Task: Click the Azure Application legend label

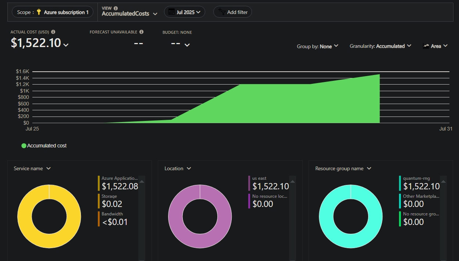Action: click(120, 178)
